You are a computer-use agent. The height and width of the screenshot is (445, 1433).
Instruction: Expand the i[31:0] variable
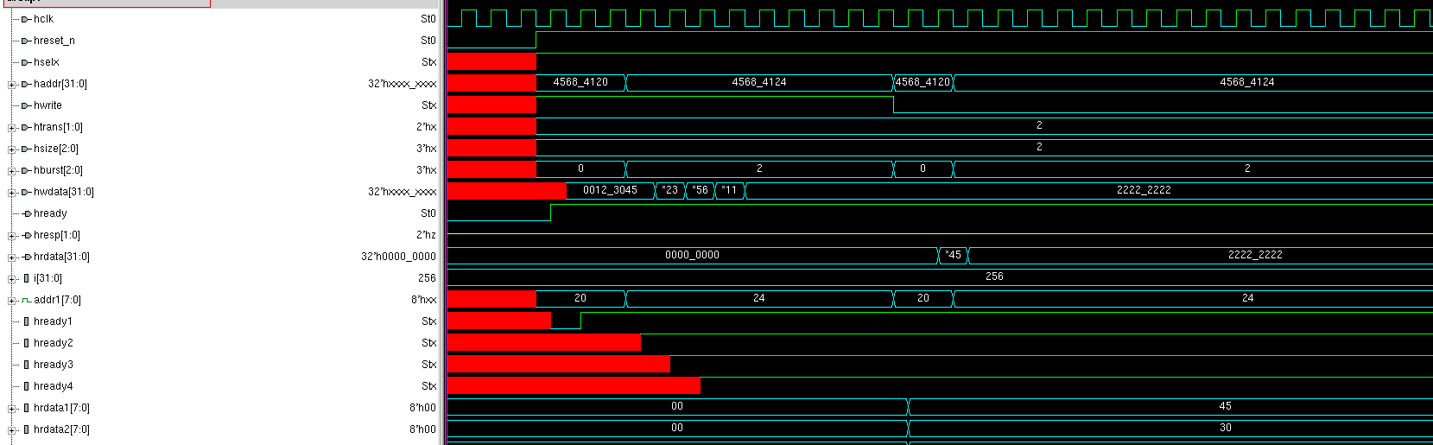11,278
